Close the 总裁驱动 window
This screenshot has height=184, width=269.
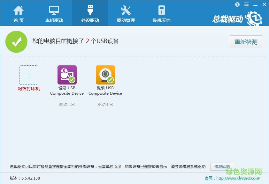pyautogui.click(x=264, y=4)
